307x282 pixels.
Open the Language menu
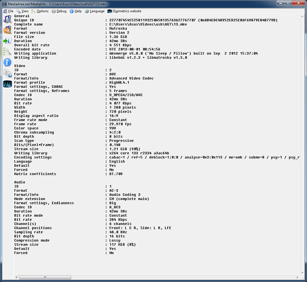pyautogui.click(x=95, y=11)
